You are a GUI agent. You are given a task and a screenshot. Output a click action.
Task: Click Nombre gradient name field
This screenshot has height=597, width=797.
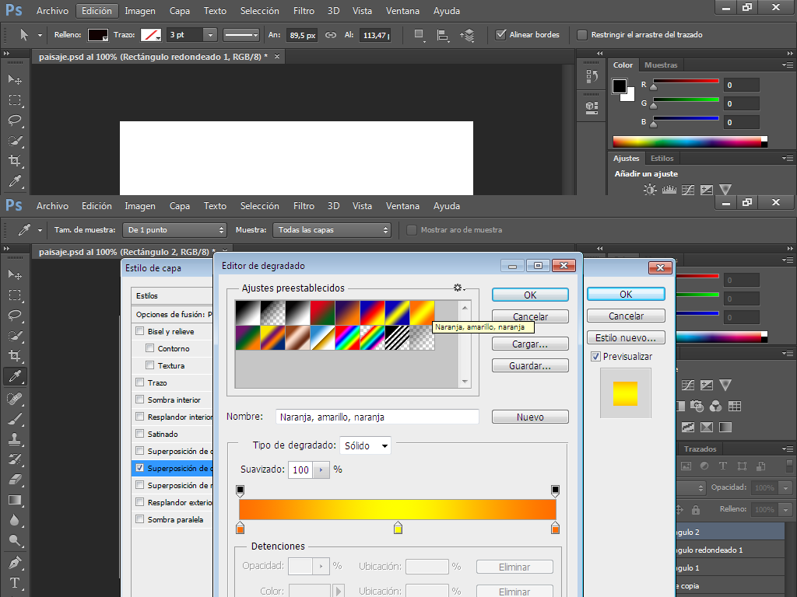tap(377, 417)
